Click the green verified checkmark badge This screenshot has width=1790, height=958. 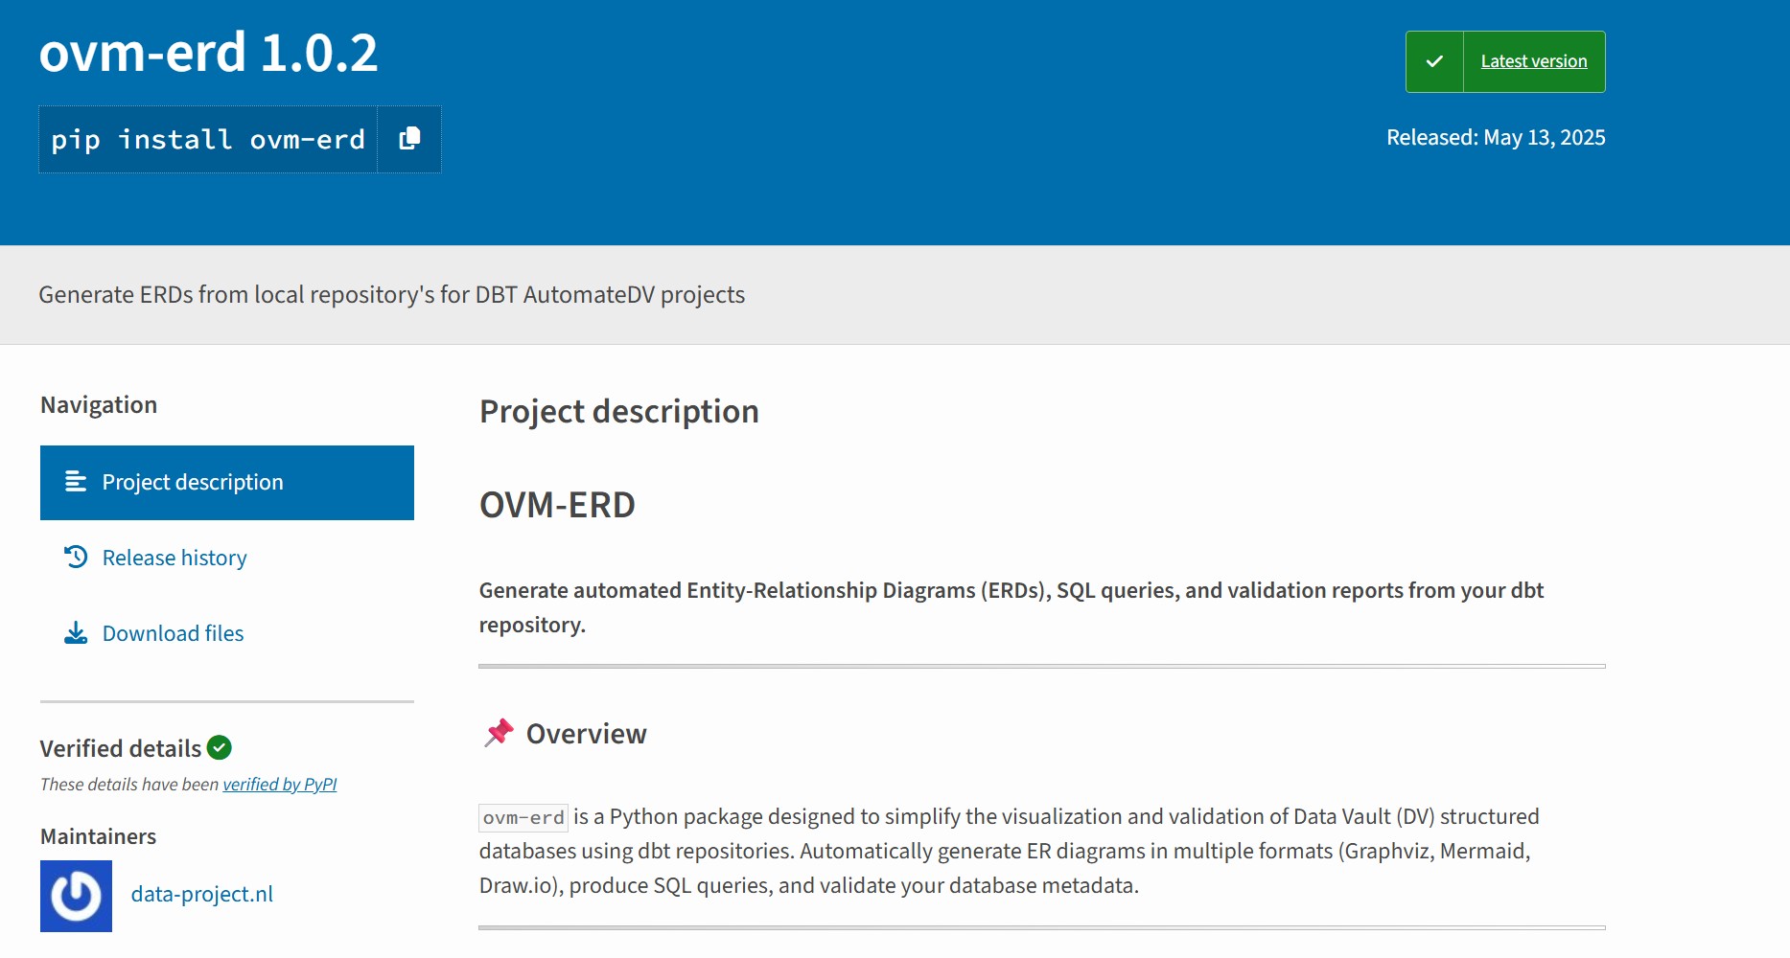coord(220,747)
